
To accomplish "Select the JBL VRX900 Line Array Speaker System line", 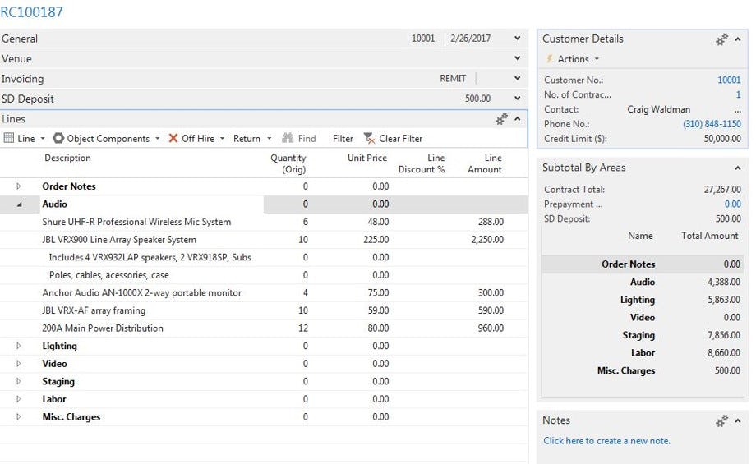I will point(119,240).
